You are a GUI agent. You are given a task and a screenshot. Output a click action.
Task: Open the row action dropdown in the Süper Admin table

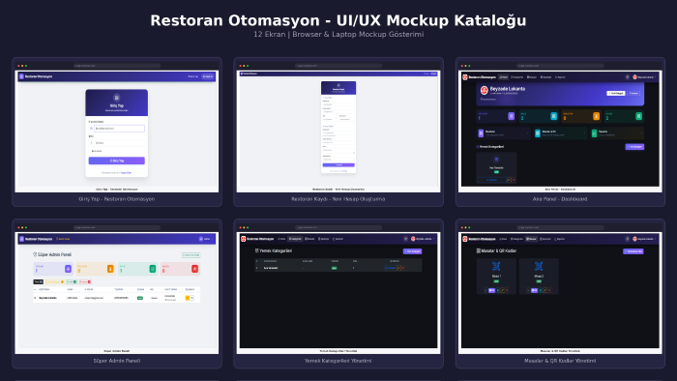(191, 298)
